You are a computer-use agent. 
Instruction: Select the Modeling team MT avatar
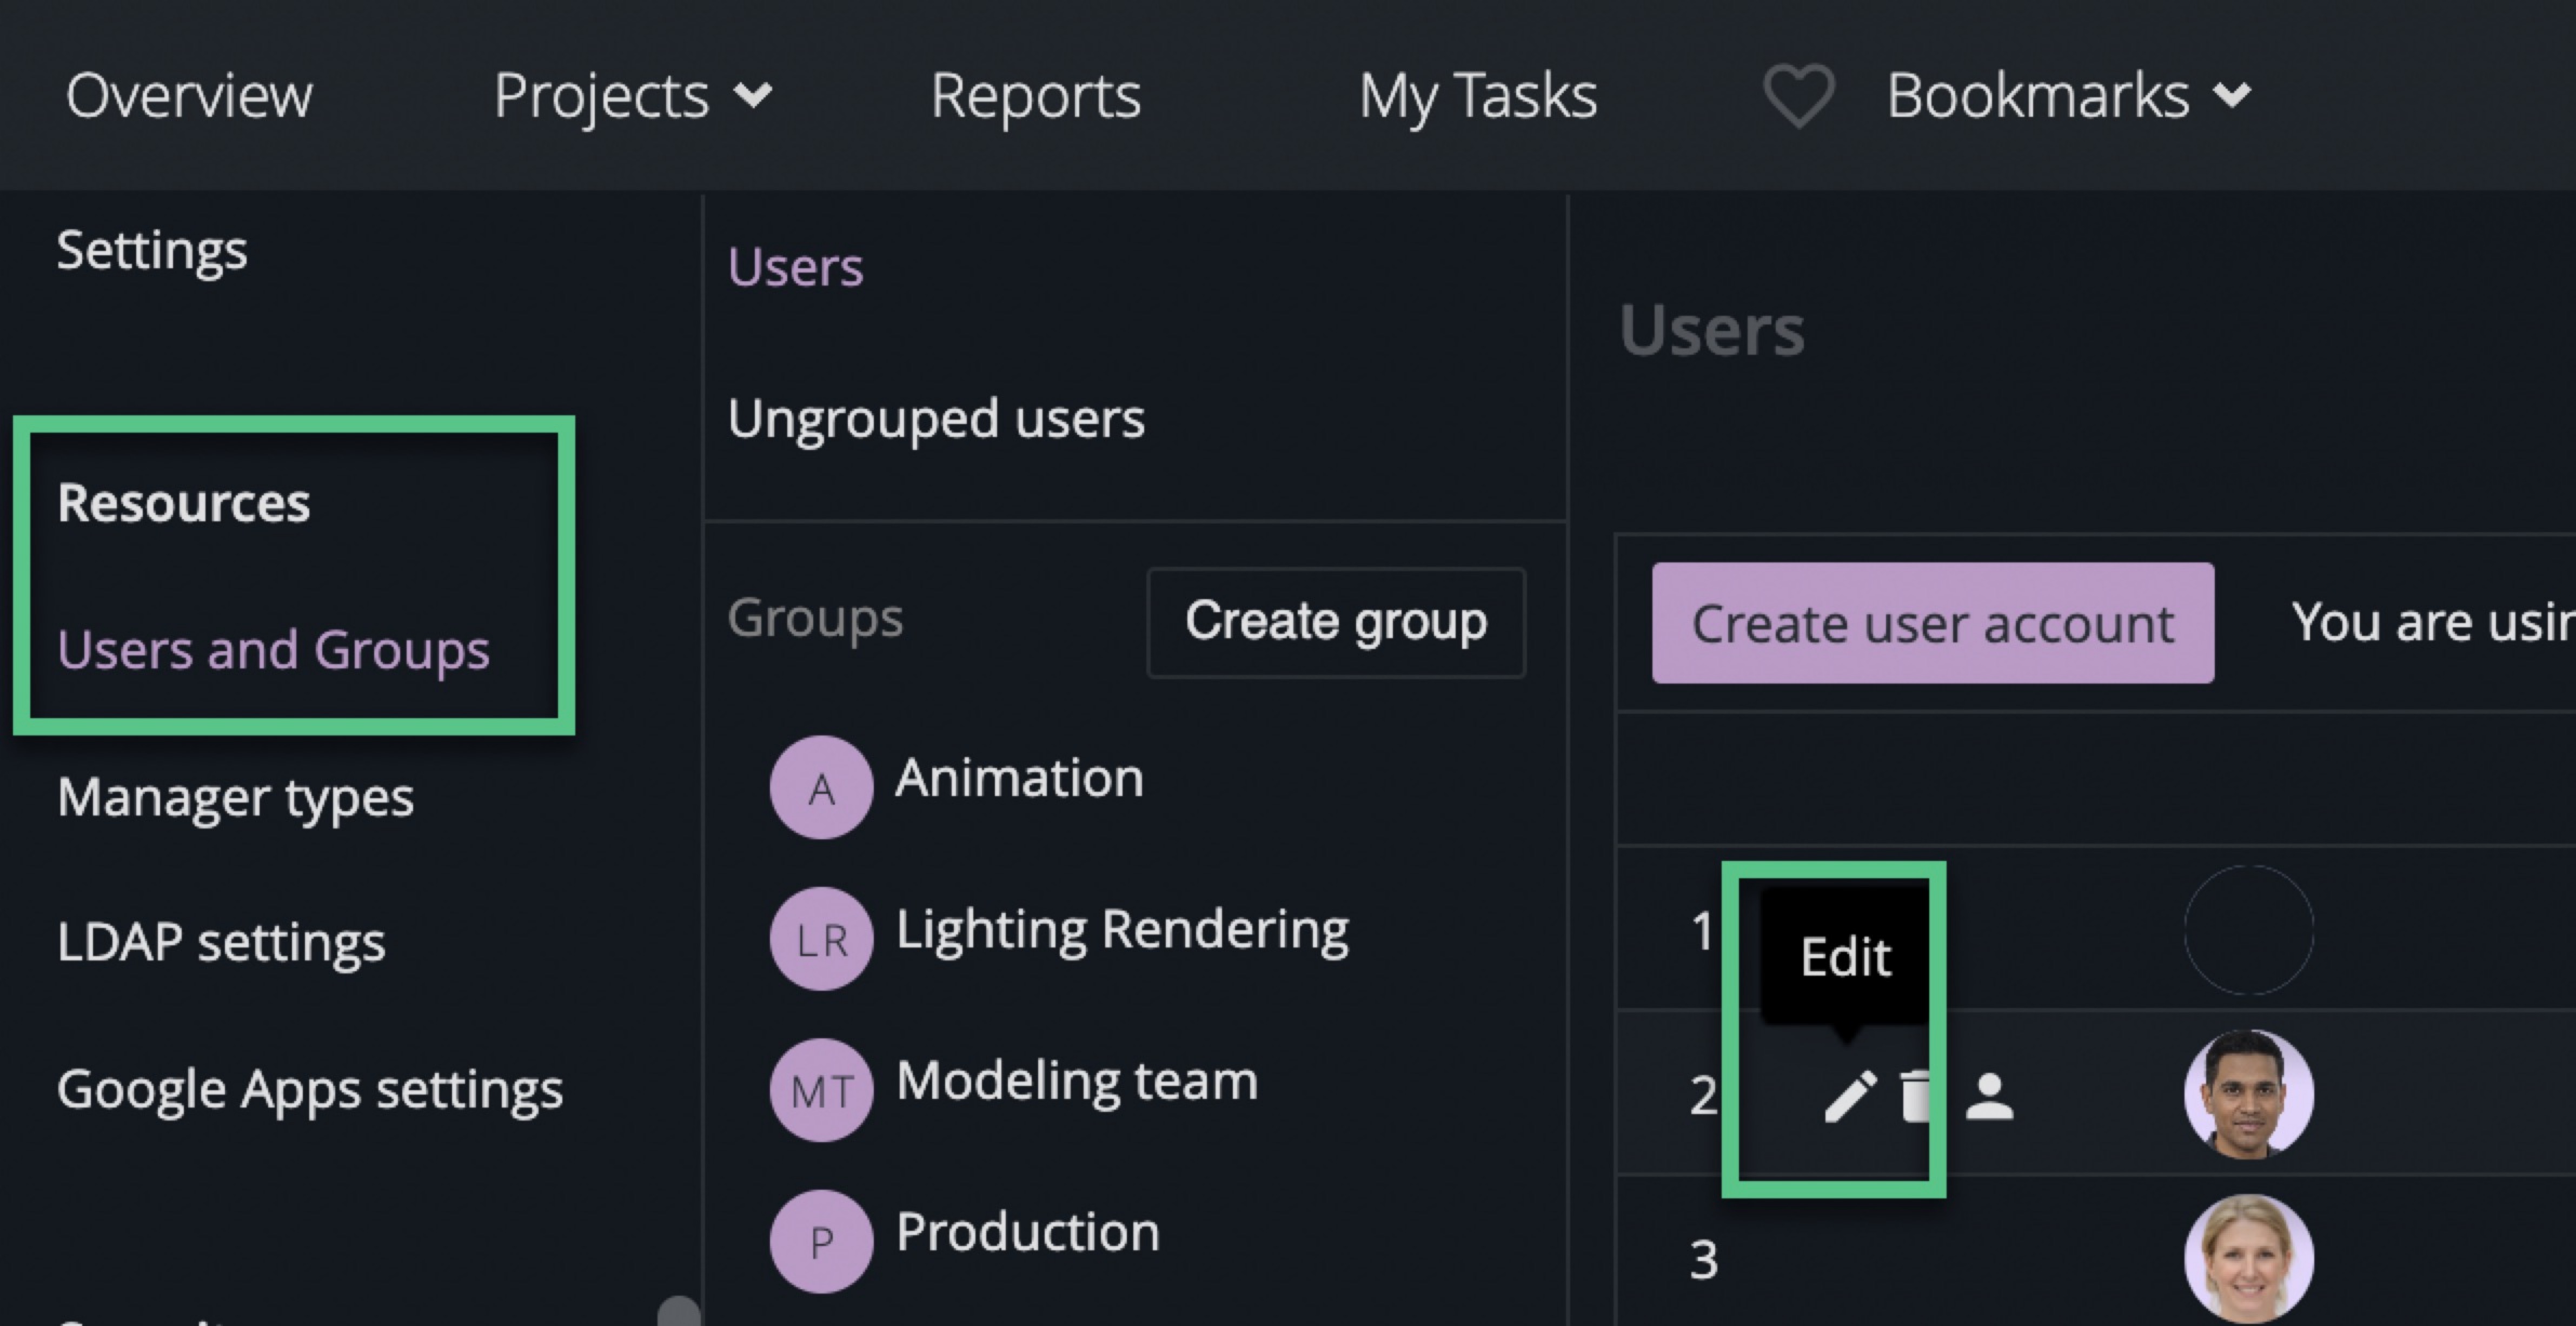(x=821, y=1090)
